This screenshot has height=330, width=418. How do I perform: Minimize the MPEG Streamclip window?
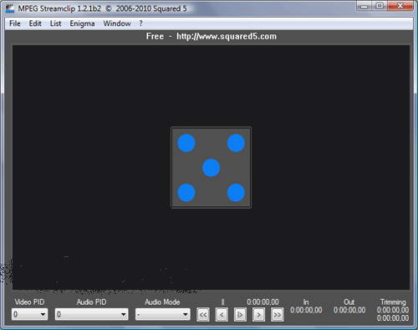click(x=364, y=6)
